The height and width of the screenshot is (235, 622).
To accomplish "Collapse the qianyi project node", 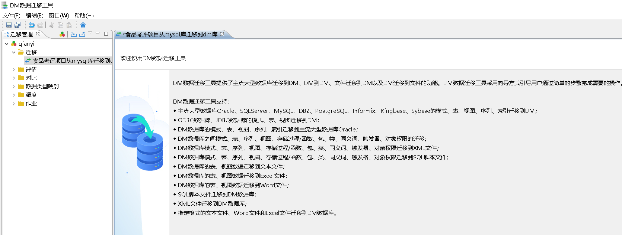I will tap(7, 44).
